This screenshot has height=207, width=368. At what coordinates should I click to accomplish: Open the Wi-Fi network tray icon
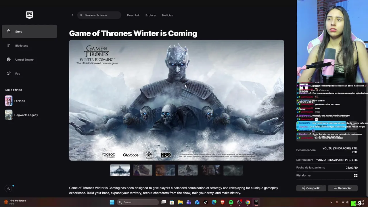tap(343, 202)
